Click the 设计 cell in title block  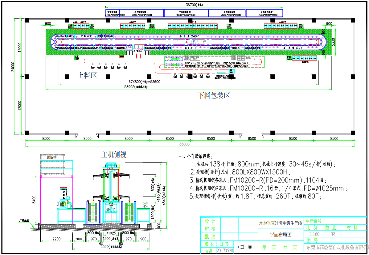(x=210, y=221)
